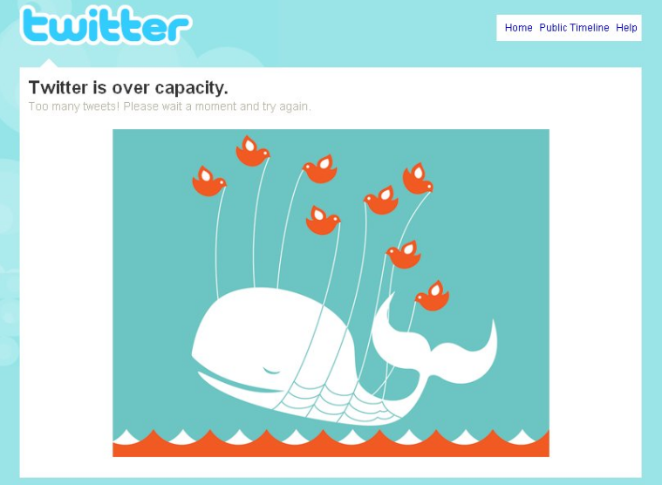Select the leftmost orange bird
Screen dimensions: 662x485
point(208,181)
